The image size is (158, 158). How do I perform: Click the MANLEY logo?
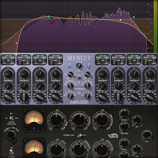coord(79,58)
